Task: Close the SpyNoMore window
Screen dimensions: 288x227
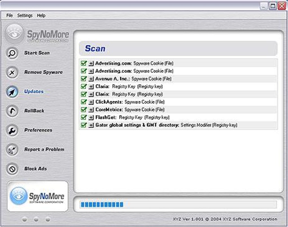Action: [x=282, y=6]
